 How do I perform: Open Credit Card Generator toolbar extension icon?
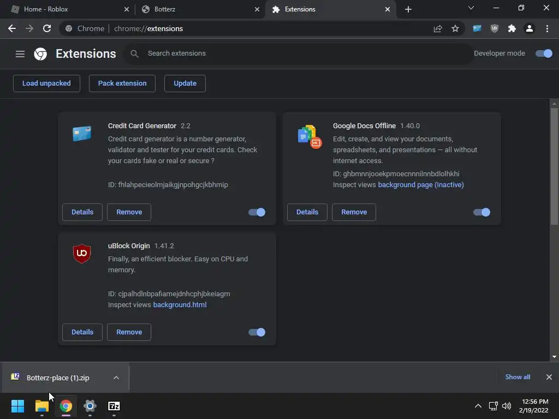477,28
